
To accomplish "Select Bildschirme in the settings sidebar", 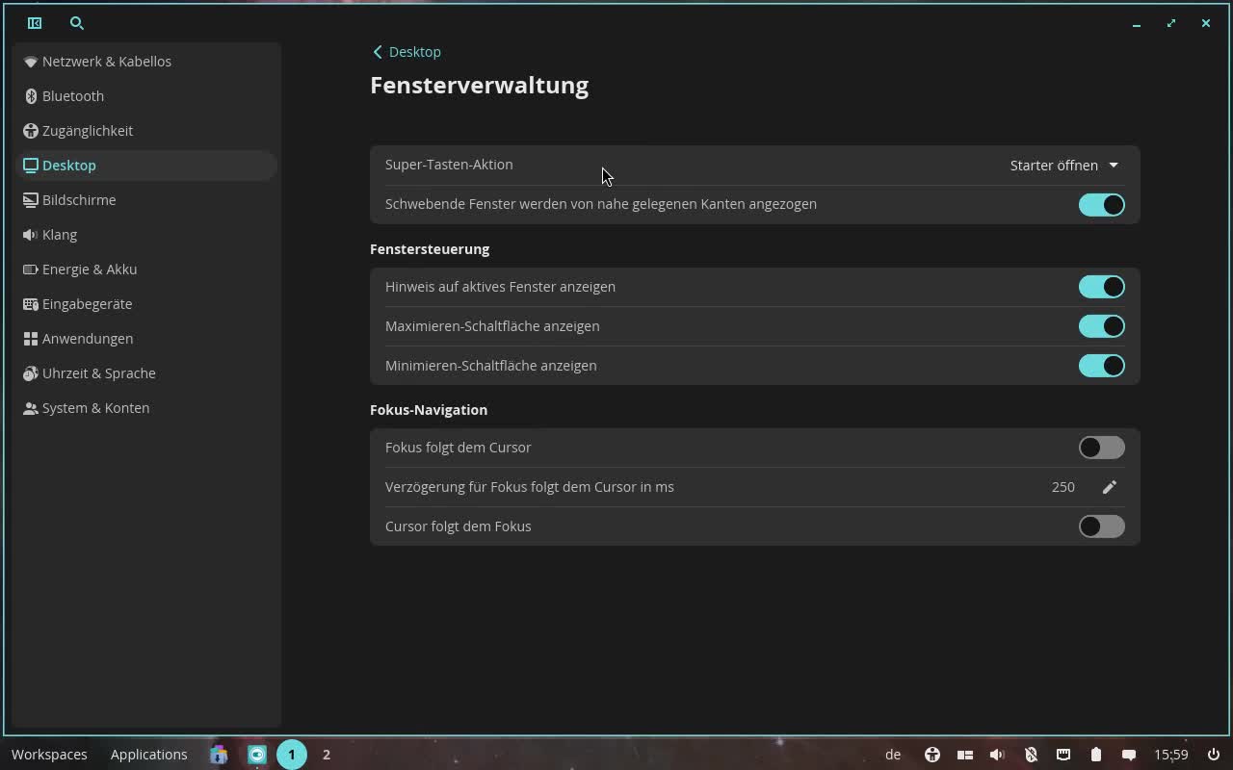I will click(79, 200).
